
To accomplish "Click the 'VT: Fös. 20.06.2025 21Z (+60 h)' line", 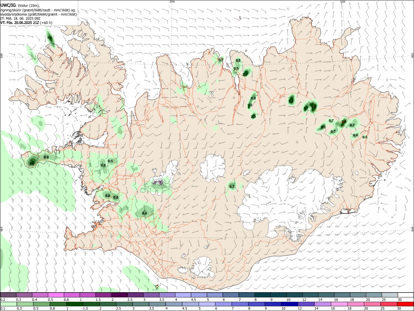I will tap(26, 23).
